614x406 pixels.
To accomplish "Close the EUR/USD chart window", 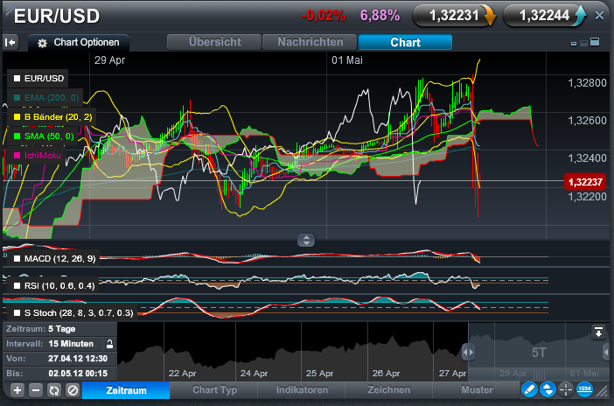I will (599, 16).
